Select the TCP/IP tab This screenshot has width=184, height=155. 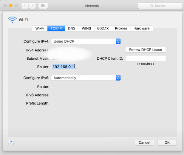click(x=56, y=28)
